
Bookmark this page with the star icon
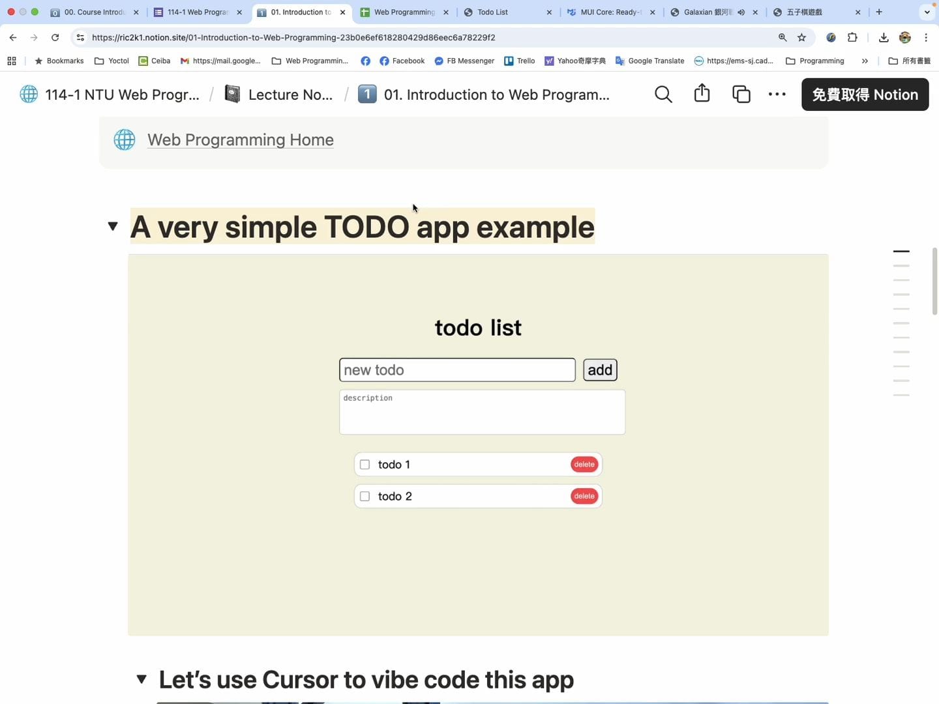click(x=802, y=38)
